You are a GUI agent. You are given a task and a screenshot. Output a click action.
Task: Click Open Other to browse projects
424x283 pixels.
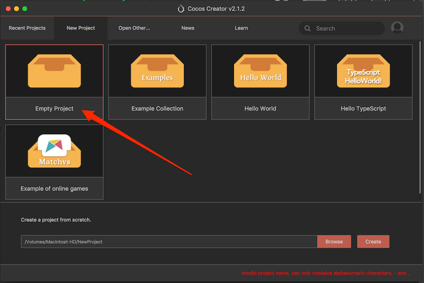click(x=134, y=28)
